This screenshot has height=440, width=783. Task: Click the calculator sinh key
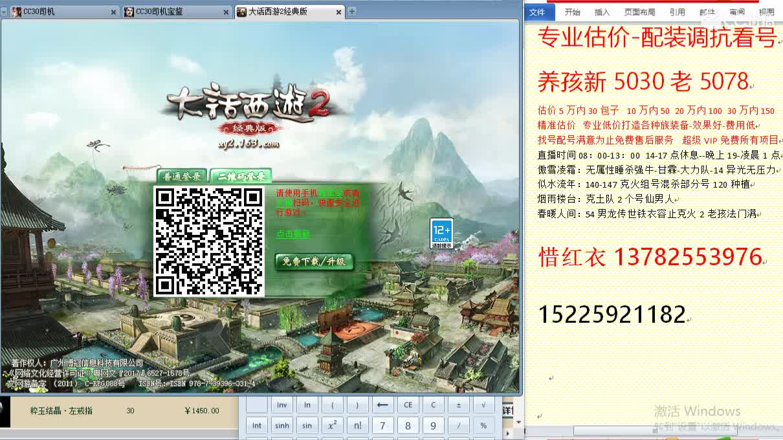pyautogui.click(x=282, y=426)
